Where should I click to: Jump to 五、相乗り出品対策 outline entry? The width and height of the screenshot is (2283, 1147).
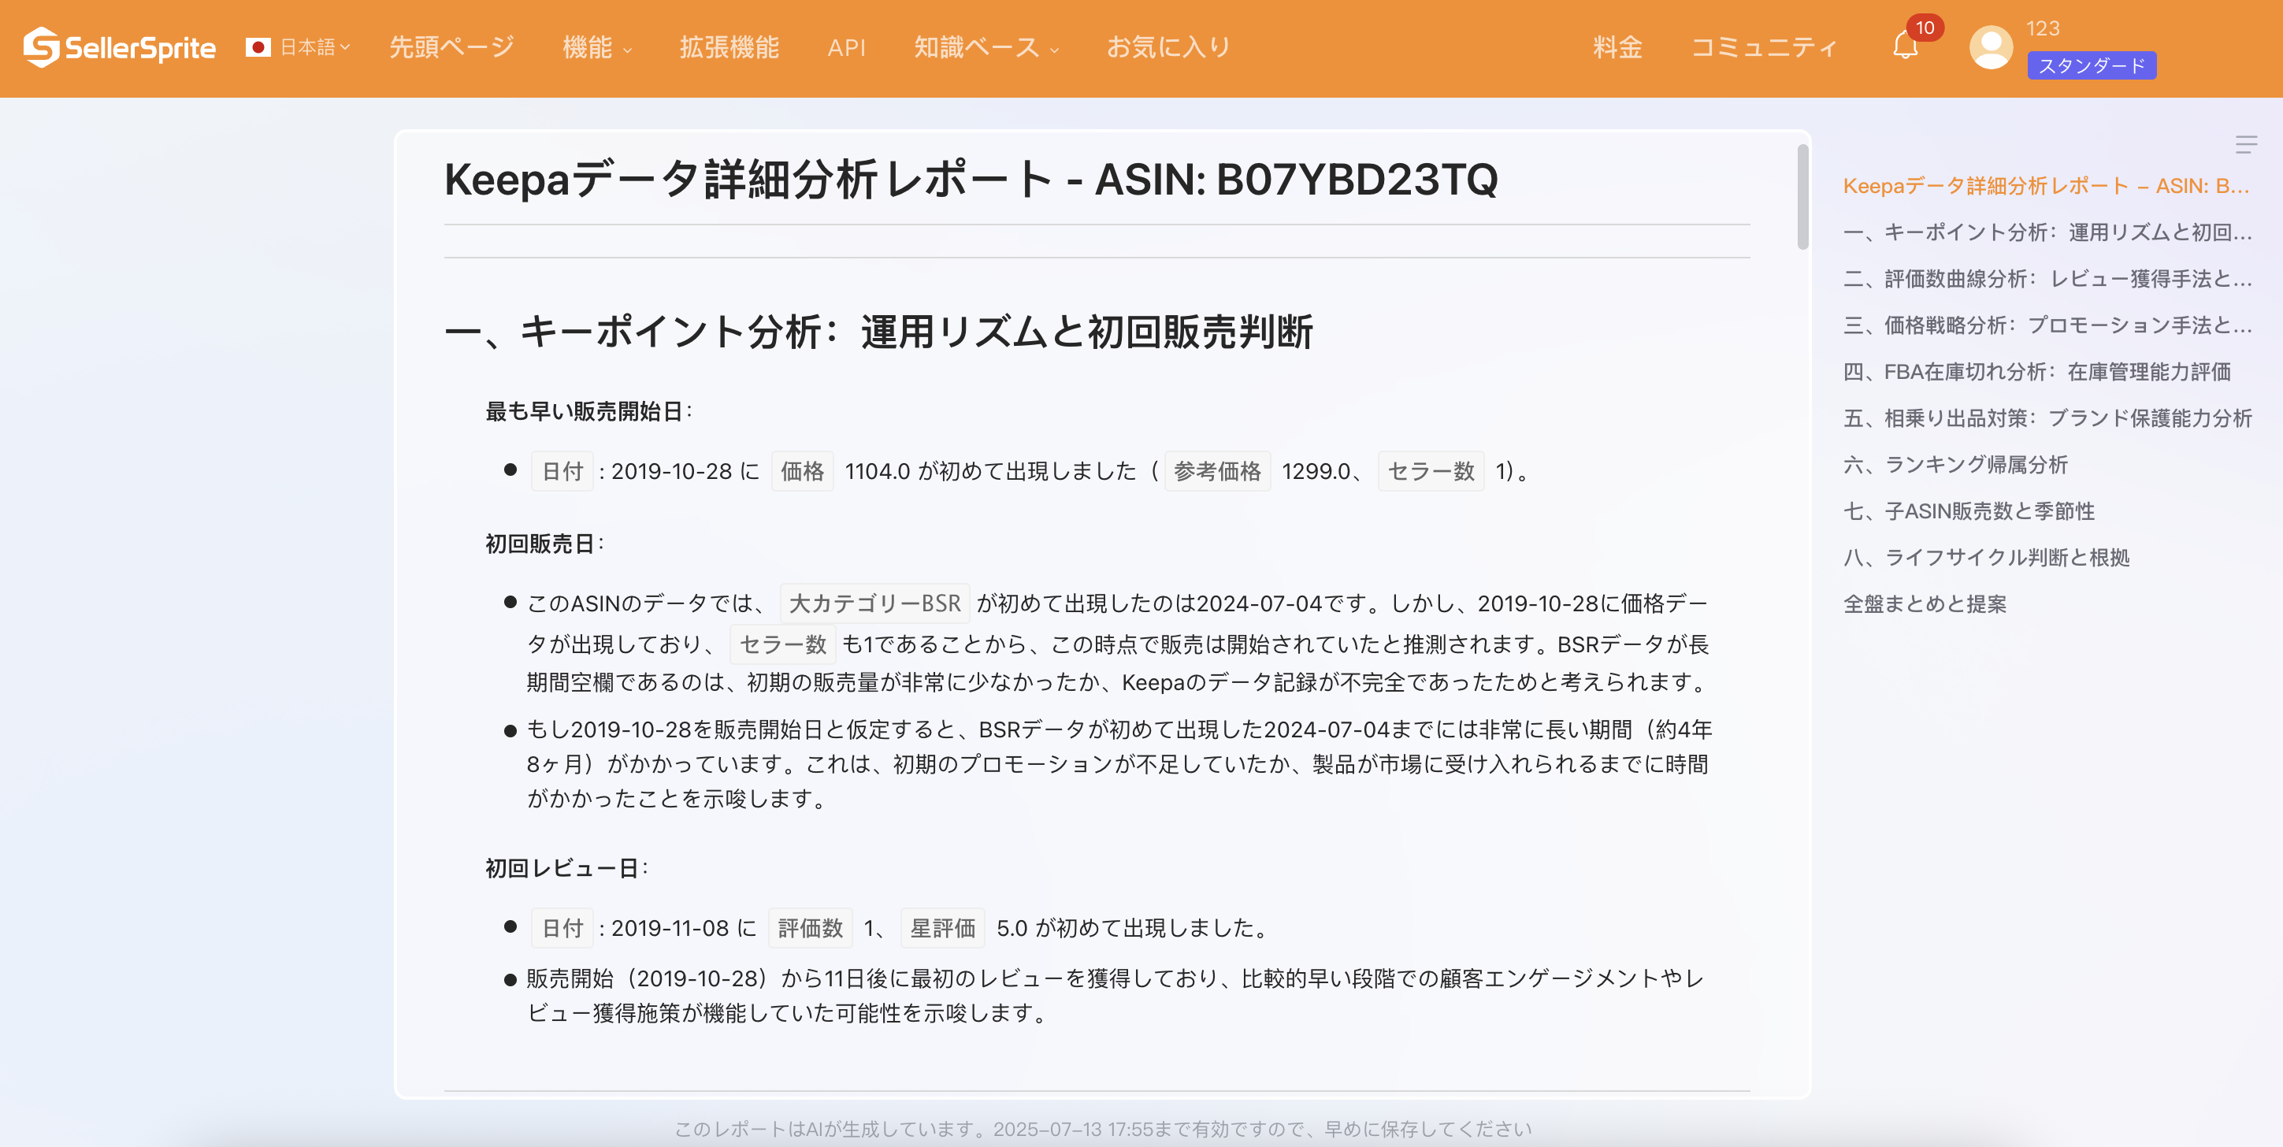(x=2047, y=418)
